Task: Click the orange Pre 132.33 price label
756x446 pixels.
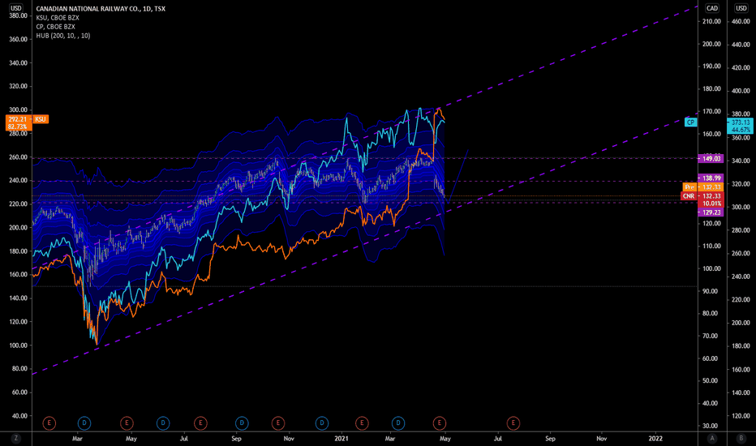Action: (703, 187)
